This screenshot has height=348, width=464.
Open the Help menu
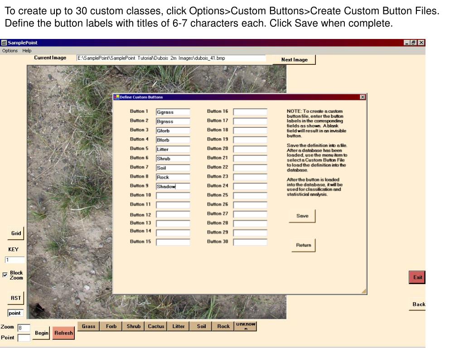(27, 51)
